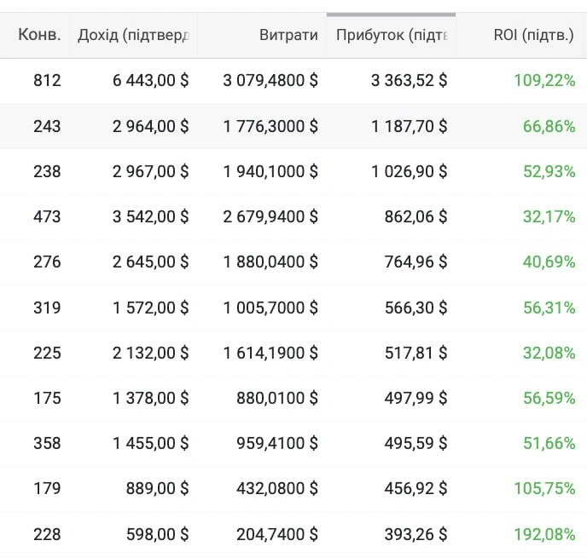Screen dimensions: 587x558
Task: Select revenue cell 1 455,00 $
Action: tap(150, 443)
